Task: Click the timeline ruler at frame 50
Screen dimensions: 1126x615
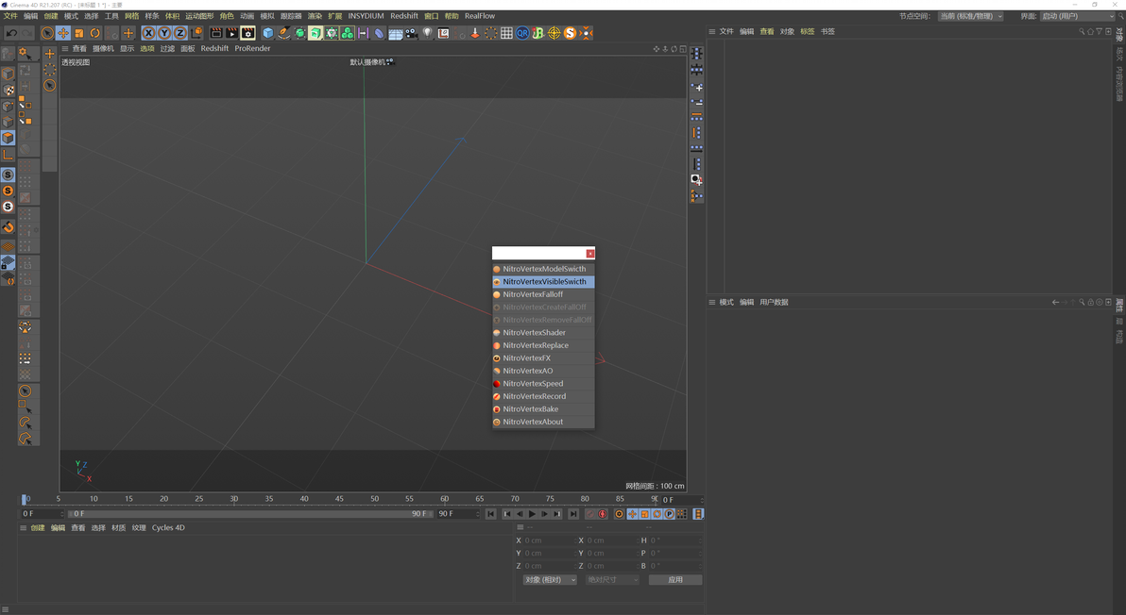Action: tap(374, 499)
